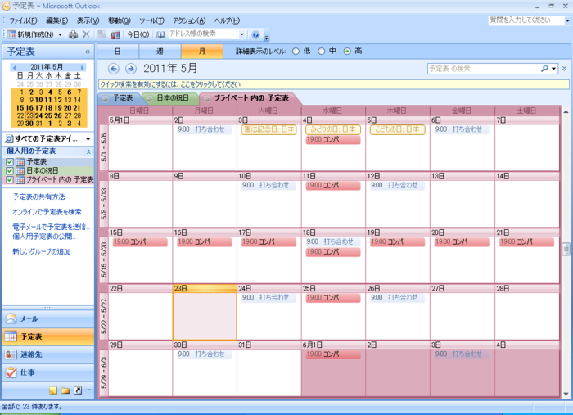
Task: Open the メール navigation pane
Action: pos(48,319)
